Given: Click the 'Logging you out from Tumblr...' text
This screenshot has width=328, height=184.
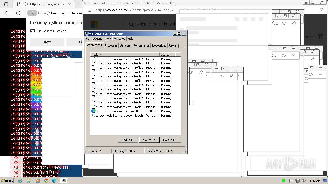Looking at the screenshot, I should tap(37, 172).
